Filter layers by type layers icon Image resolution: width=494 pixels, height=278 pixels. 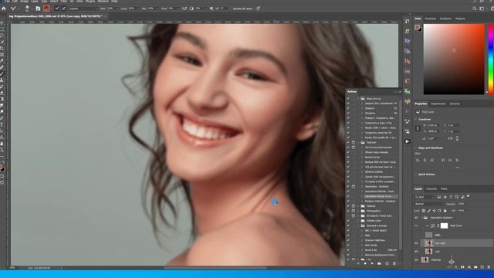(451, 197)
